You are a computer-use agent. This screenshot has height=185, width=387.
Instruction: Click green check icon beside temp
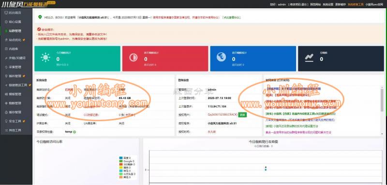click(x=74, y=132)
